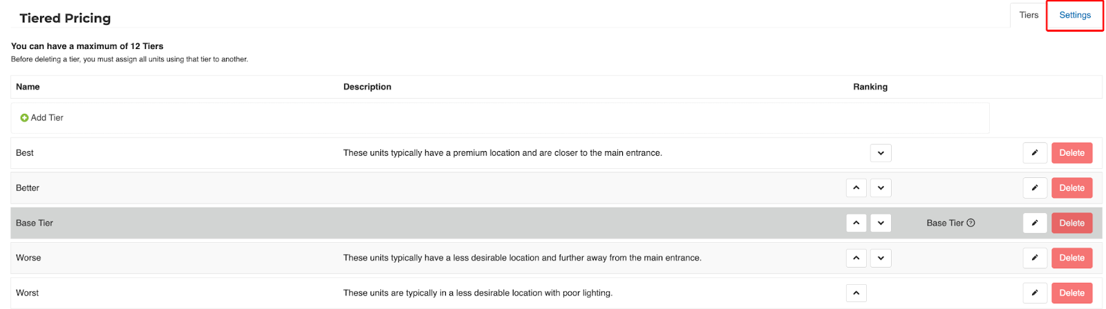Open edit for the Worse tier
This screenshot has width=1106, height=309.
(x=1035, y=258)
